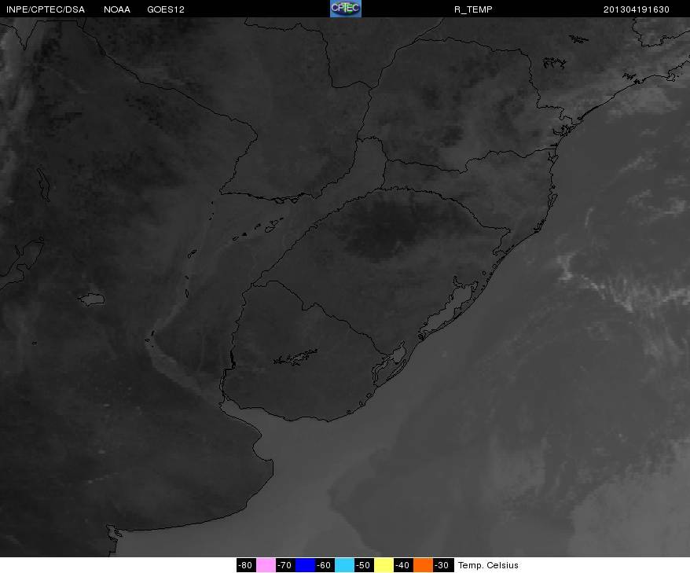
Task: Click the -70 legend value
Action: coord(285,565)
